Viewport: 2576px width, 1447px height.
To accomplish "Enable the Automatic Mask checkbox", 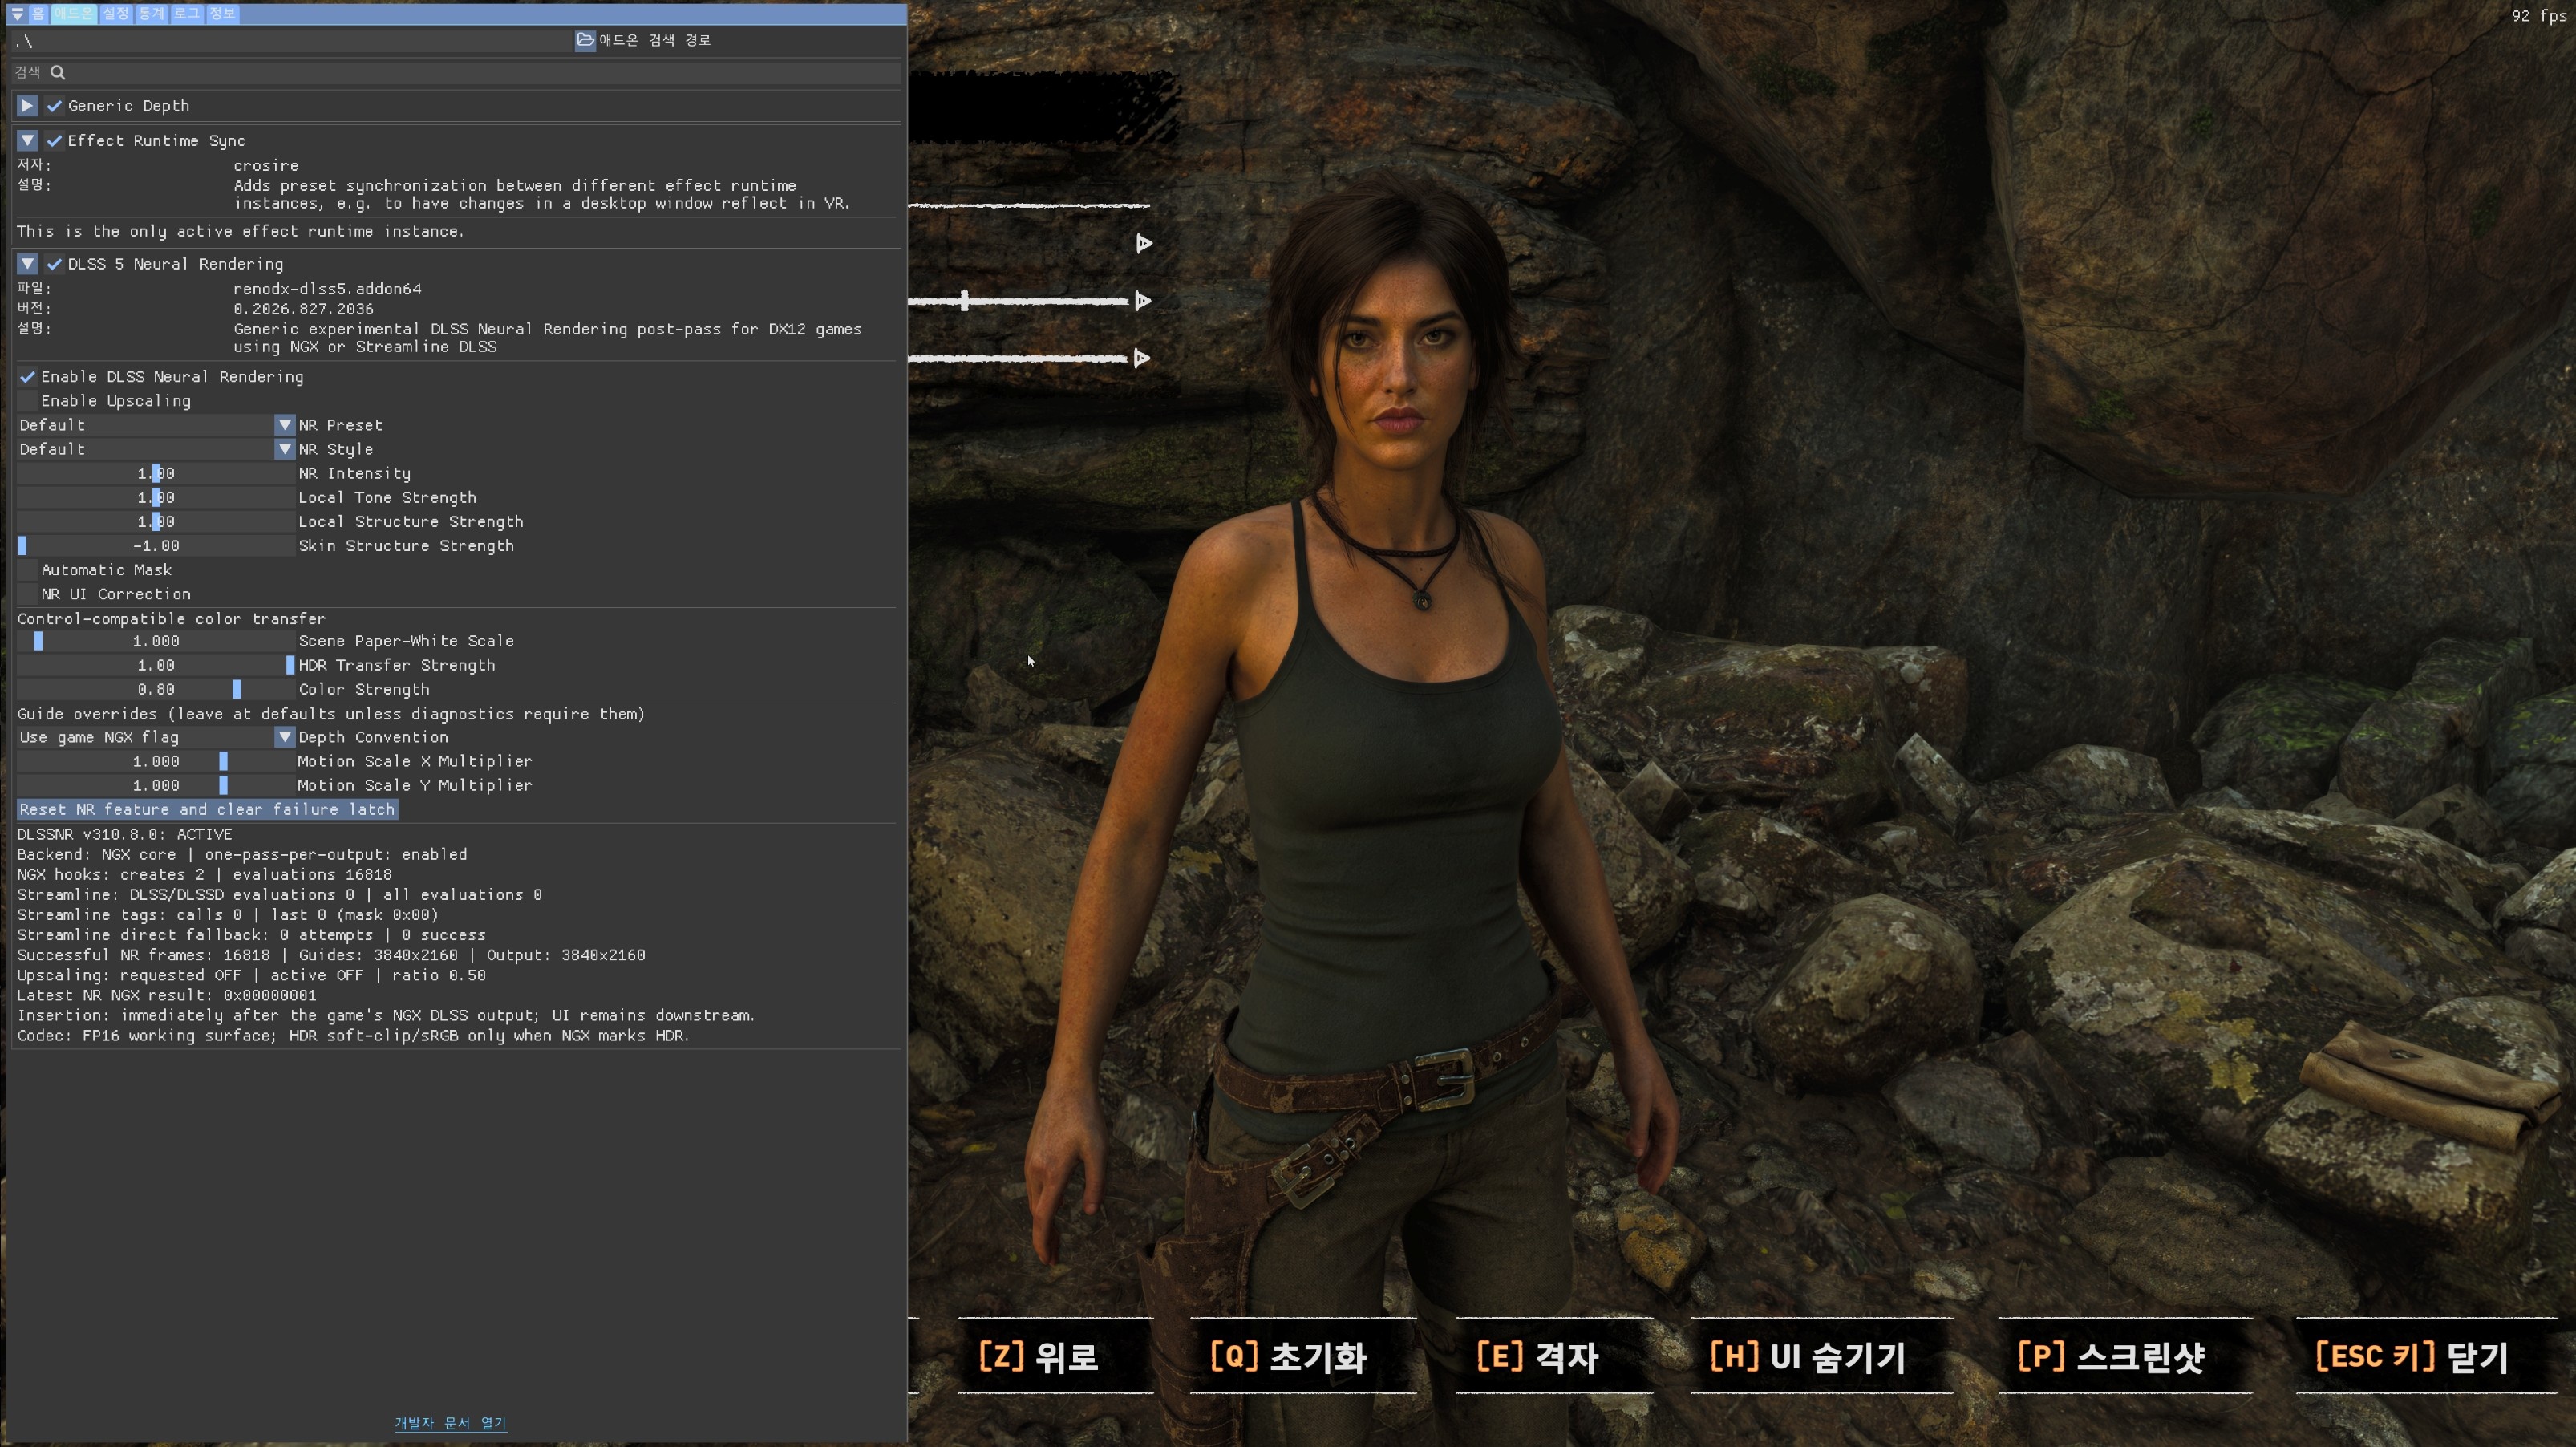I will pyautogui.click(x=28, y=570).
